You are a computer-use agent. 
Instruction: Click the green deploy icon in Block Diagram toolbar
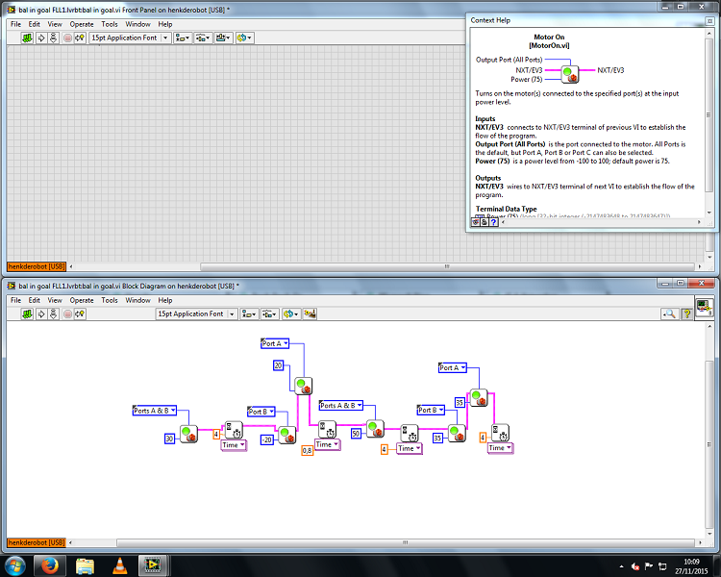(28, 314)
